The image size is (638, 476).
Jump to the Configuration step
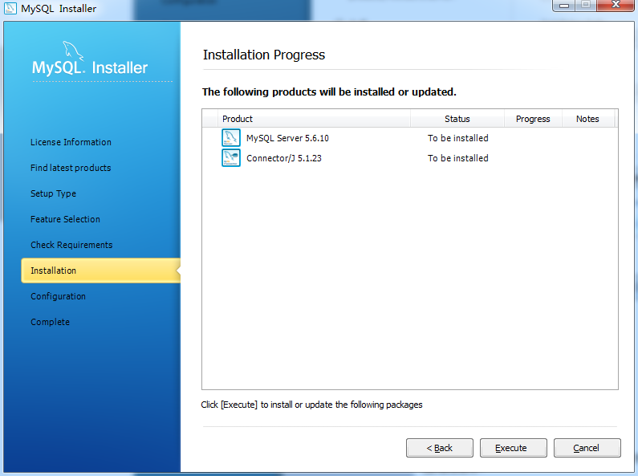coord(59,296)
